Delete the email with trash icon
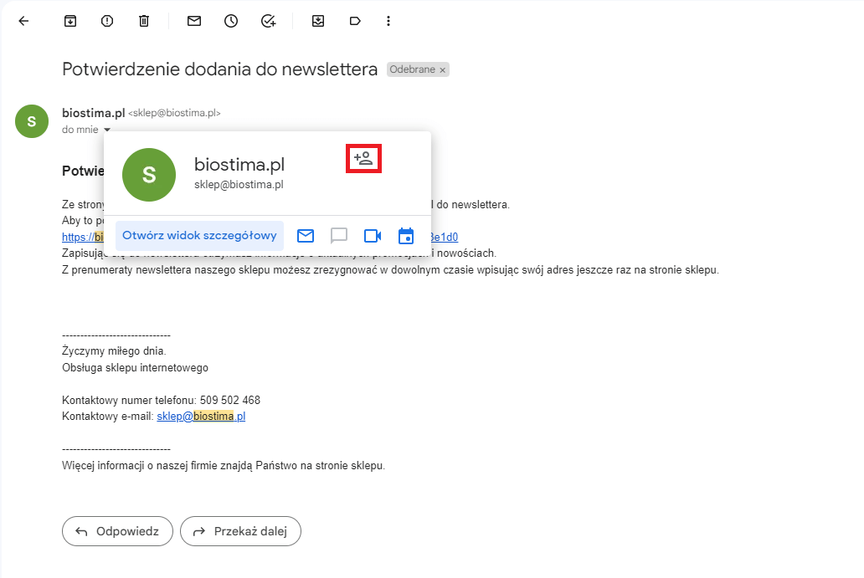Viewport: 864px width, 578px height. click(144, 21)
